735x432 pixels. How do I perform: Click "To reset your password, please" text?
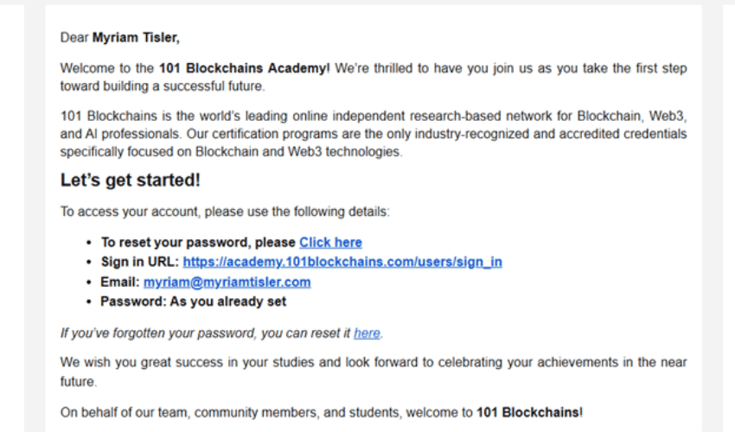(199, 243)
